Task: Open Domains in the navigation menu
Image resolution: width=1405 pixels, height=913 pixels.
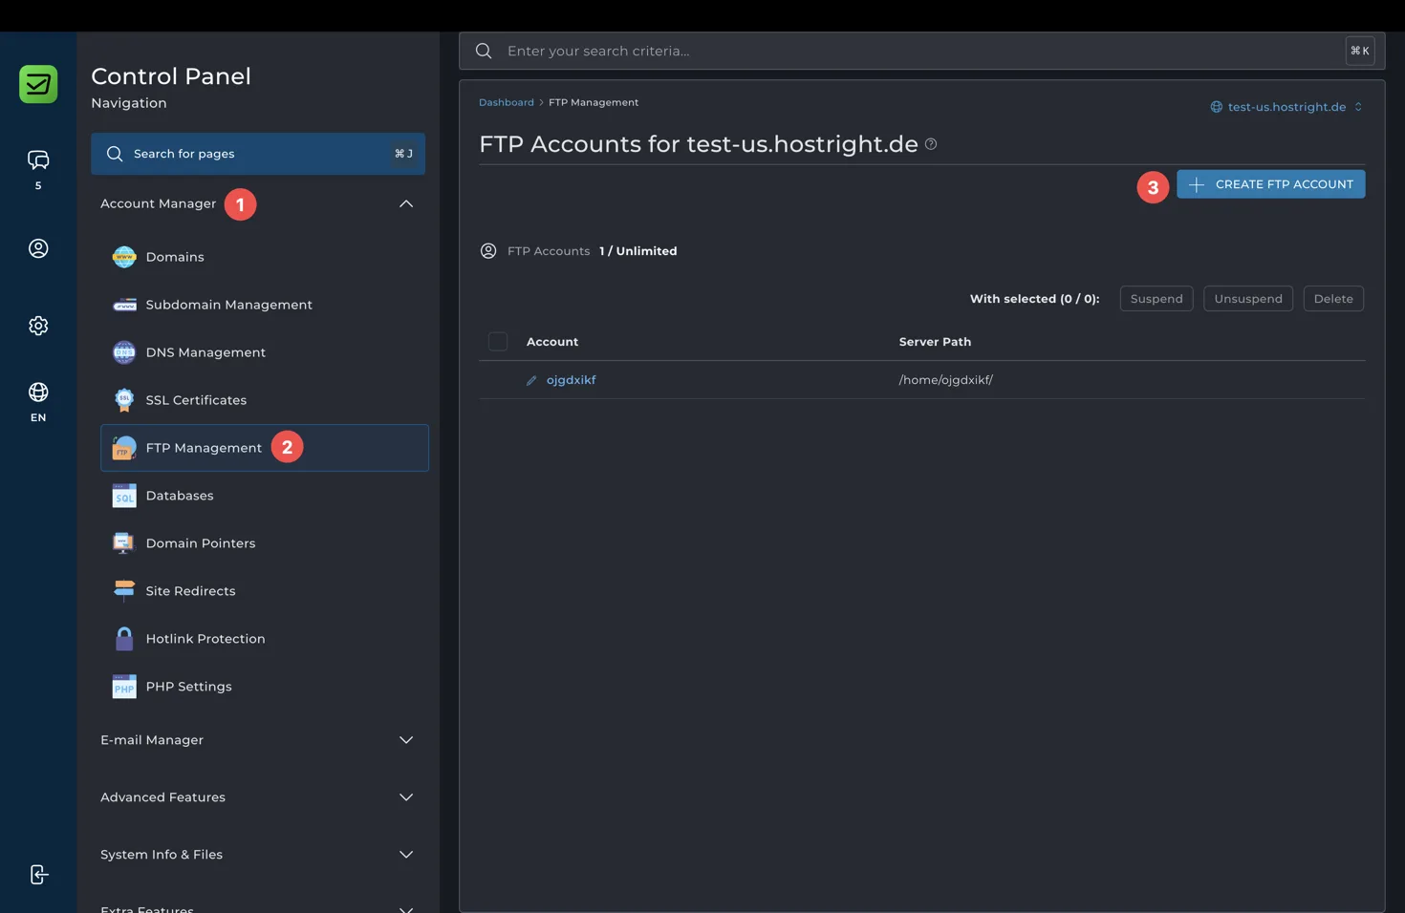Action: click(x=265, y=257)
